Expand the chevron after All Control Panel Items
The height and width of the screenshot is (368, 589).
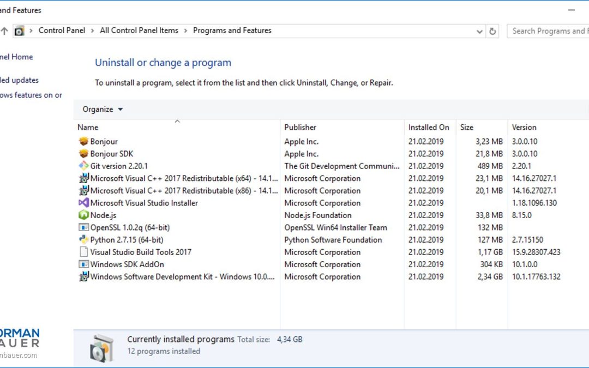click(185, 31)
